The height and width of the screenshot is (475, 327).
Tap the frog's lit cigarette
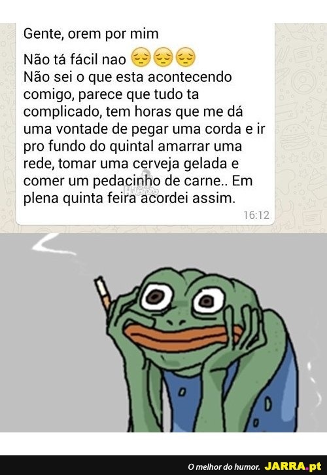tap(103, 294)
